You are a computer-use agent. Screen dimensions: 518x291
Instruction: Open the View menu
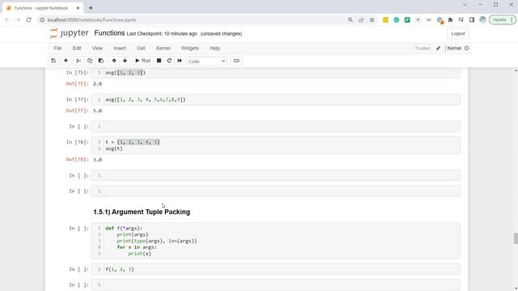pyautogui.click(x=97, y=48)
